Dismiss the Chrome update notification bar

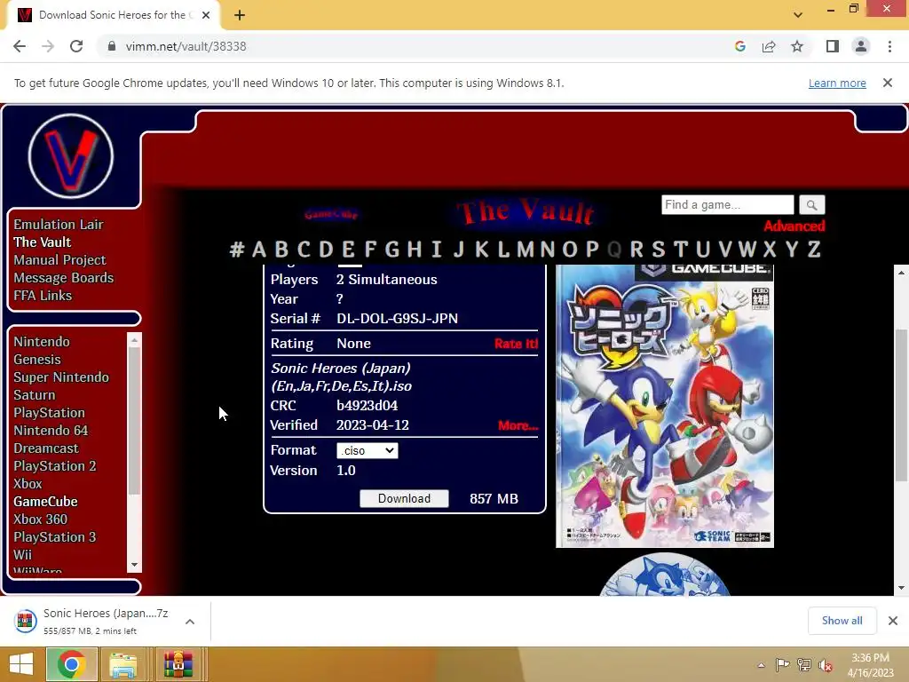888,83
